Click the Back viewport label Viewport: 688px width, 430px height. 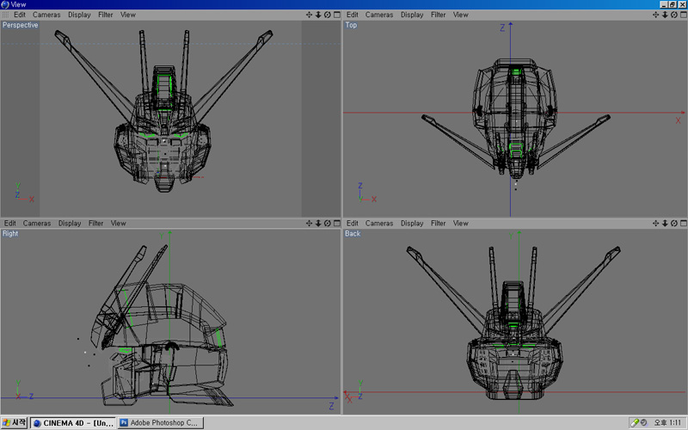coord(353,233)
